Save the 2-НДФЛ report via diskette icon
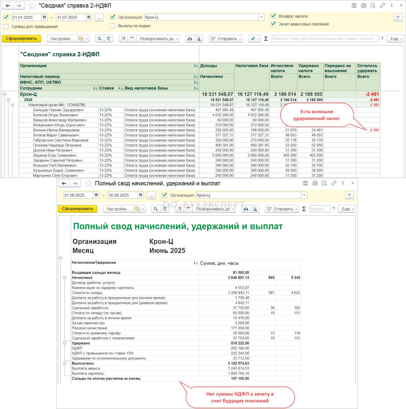The width and height of the screenshot is (406, 409). (354, 5)
